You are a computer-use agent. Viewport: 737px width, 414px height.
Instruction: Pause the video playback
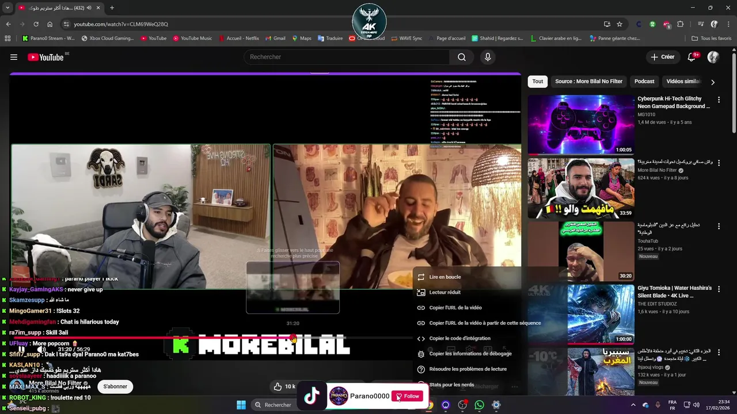coord(21,349)
